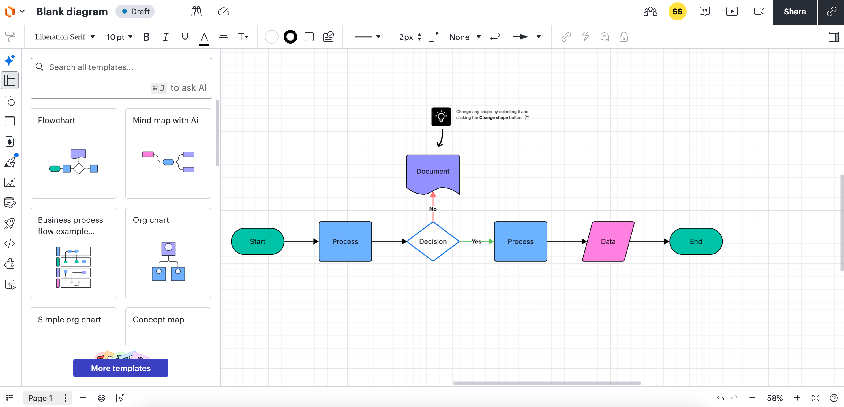The width and height of the screenshot is (844, 407).
Task: Toggle the right side panel
Action: pos(834,37)
